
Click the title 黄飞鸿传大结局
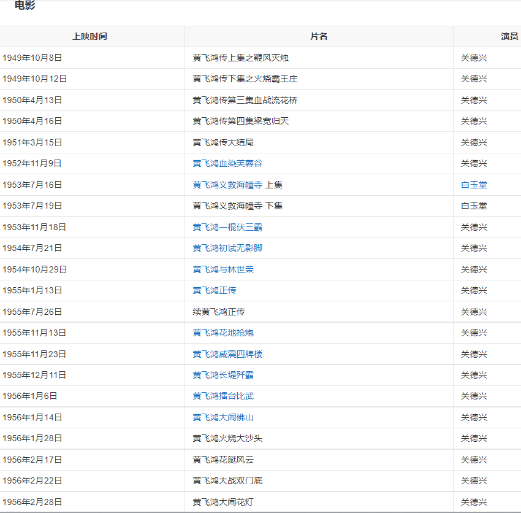(x=223, y=142)
